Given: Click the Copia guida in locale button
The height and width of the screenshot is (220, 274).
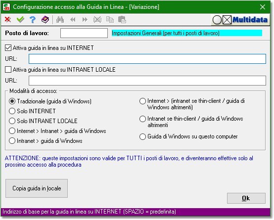Looking at the screenshot, I should (x=37, y=188).
